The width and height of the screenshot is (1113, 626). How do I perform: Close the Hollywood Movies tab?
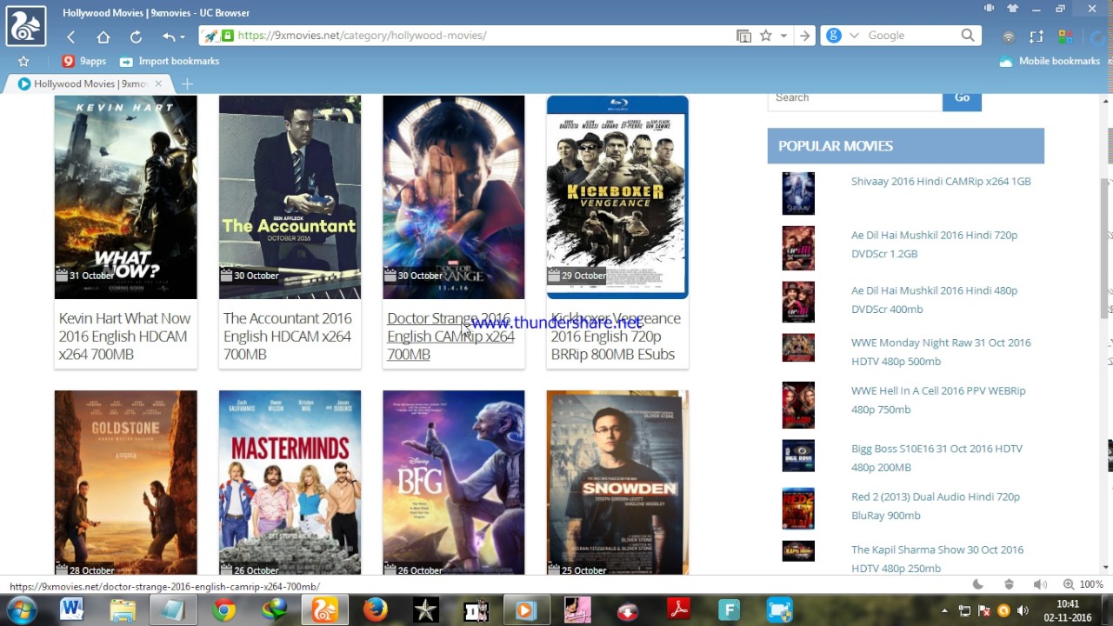[158, 83]
